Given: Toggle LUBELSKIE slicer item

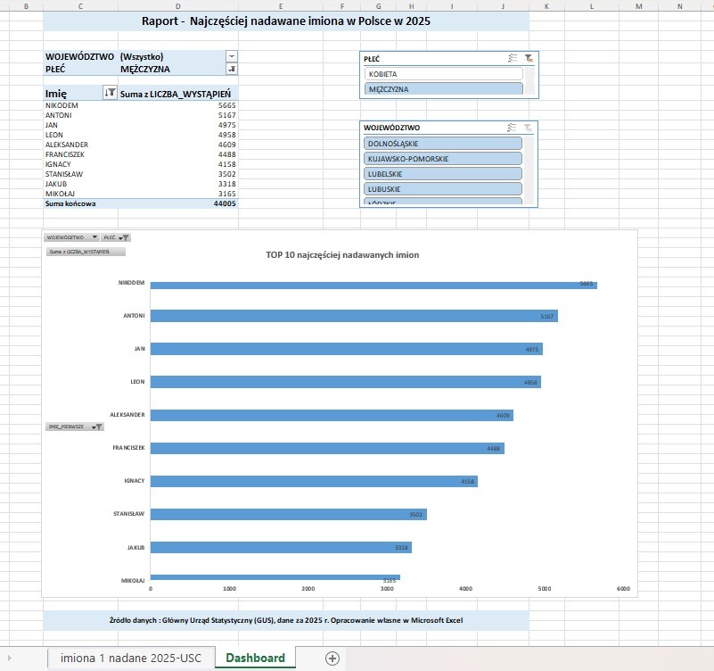Looking at the screenshot, I should (443, 174).
